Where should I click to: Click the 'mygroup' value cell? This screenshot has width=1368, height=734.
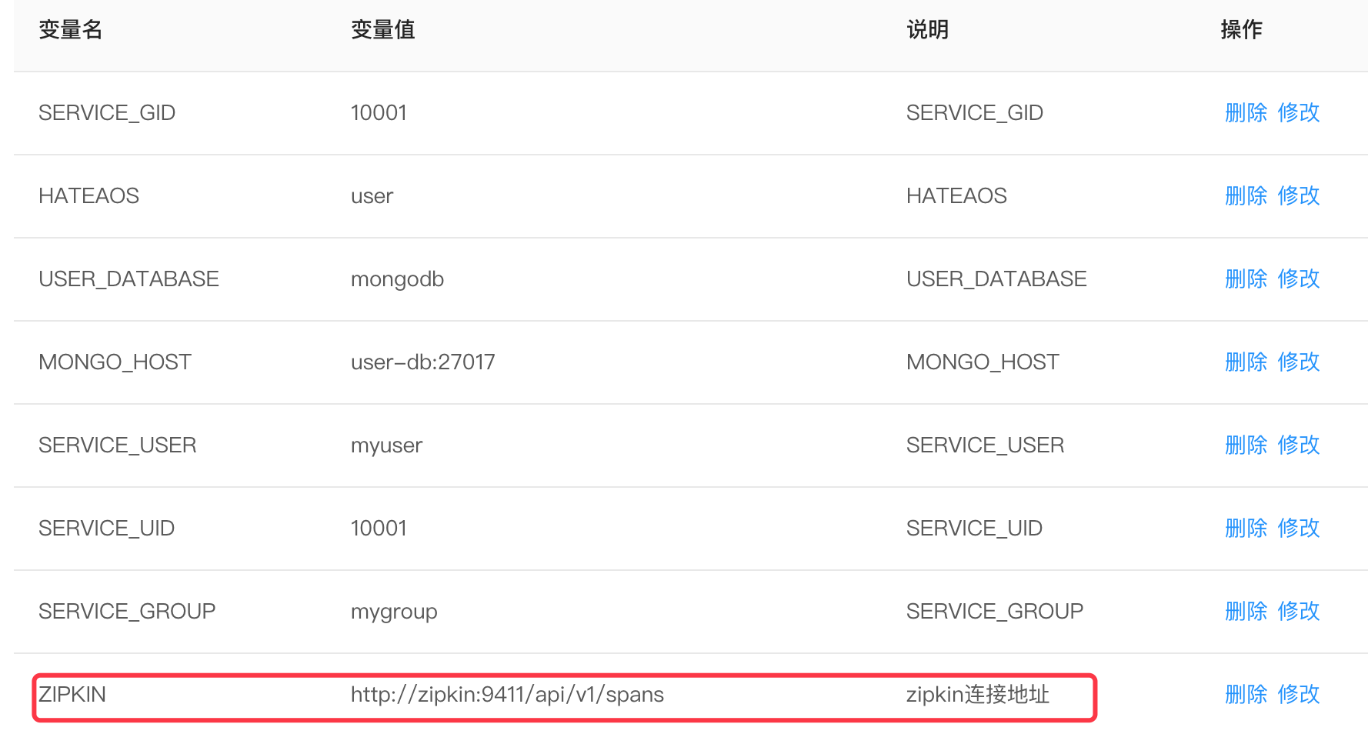[x=394, y=612]
